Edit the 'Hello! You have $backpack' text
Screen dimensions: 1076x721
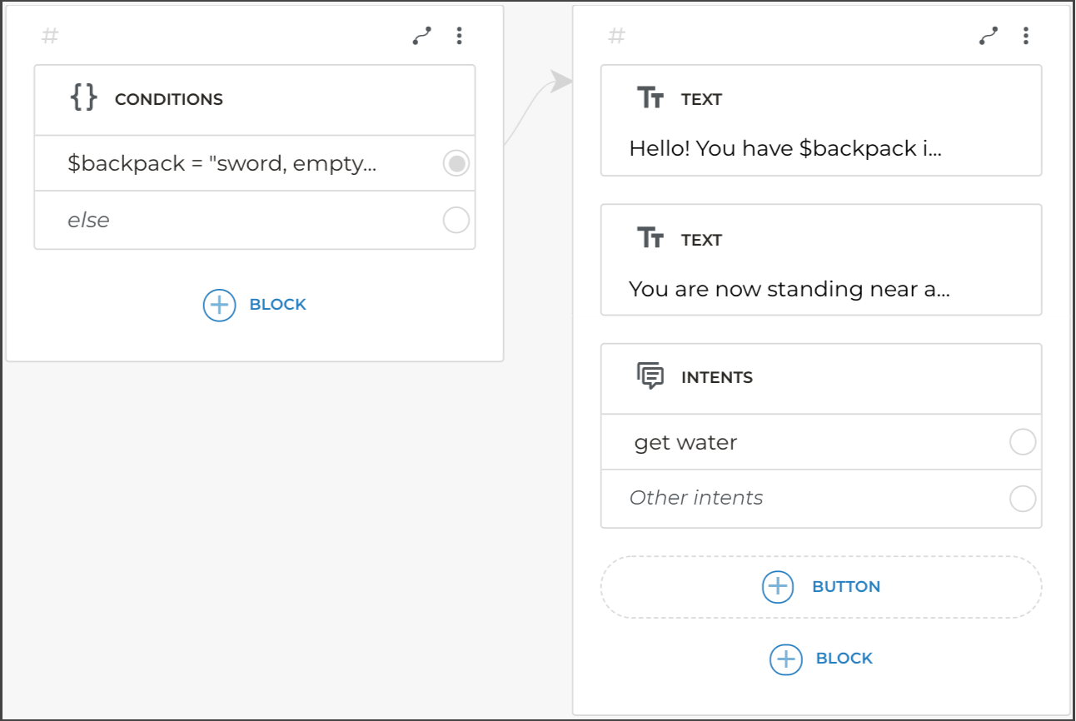[x=785, y=149]
